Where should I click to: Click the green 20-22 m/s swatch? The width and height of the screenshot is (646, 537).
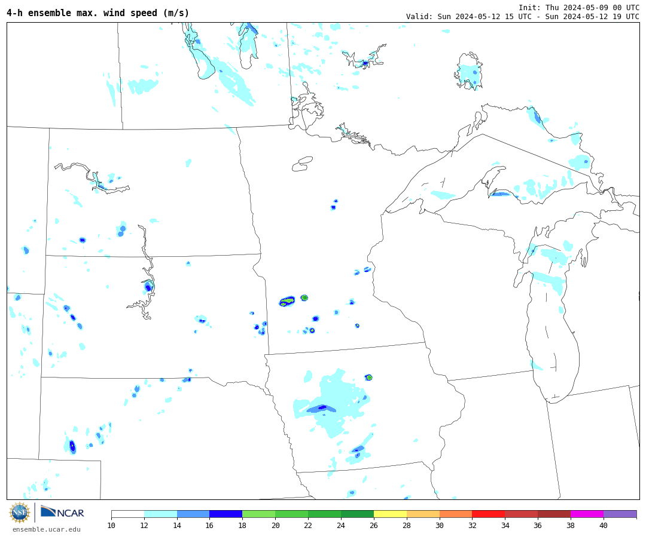point(292,514)
